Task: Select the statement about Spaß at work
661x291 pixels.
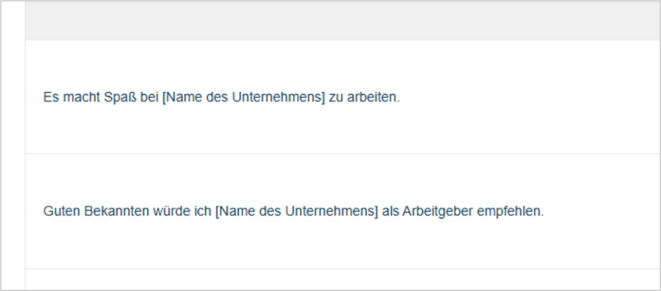Action: tap(221, 97)
